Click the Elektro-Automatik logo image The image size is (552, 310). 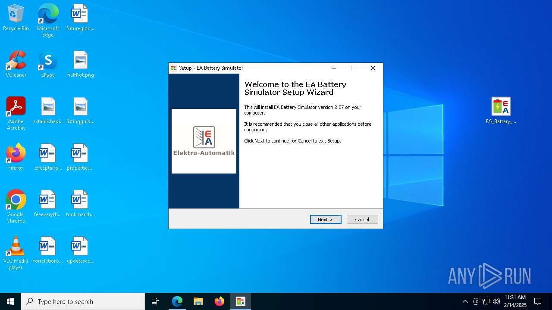click(x=204, y=141)
